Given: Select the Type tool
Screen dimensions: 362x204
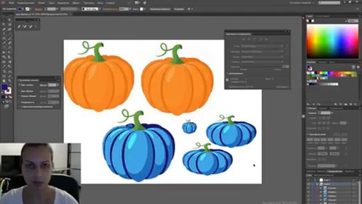Looking at the screenshot, I should click(4, 34).
